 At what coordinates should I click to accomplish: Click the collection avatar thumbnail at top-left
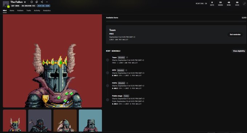click(6, 4)
